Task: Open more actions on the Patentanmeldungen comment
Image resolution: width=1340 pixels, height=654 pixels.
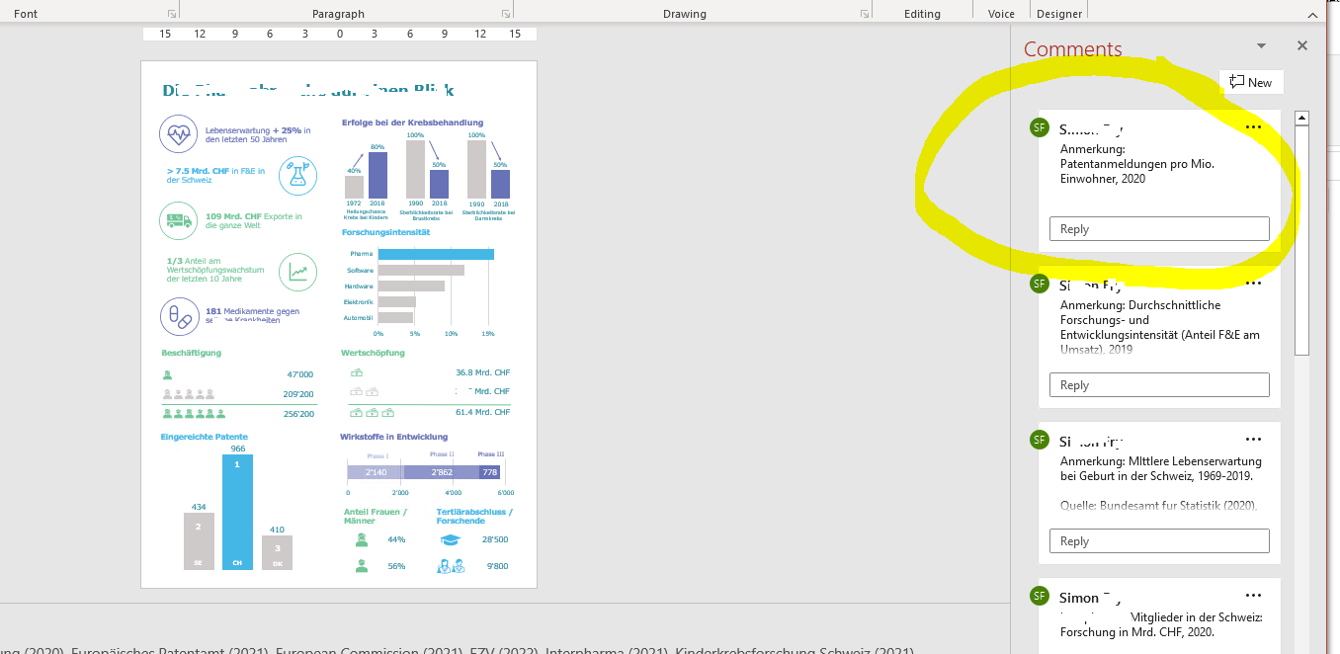Action: click(1253, 126)
